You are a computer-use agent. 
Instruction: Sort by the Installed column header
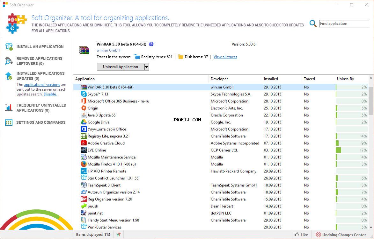point(282,79)
